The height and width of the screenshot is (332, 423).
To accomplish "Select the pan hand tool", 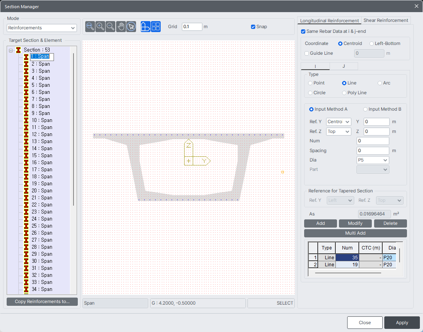I will coord(121,27).
